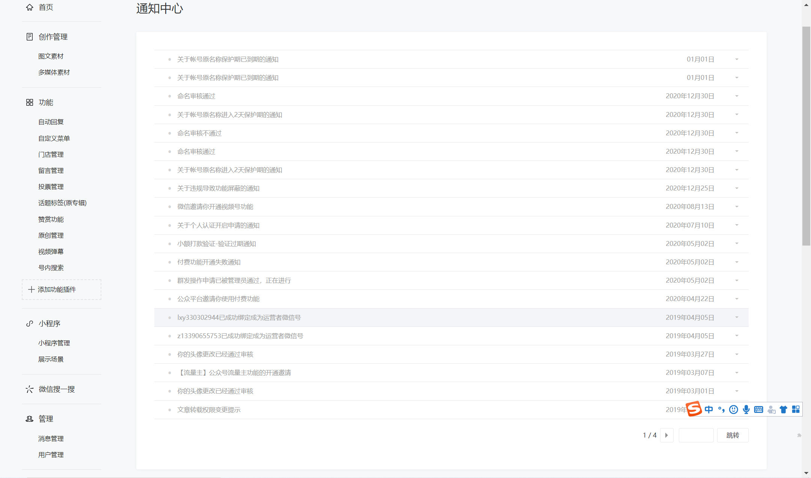Click the 管理 users icon
Viewport: 811px width, 478px height.
(30, 419)
